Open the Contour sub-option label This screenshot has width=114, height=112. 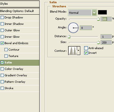click(x=14, y=49)
